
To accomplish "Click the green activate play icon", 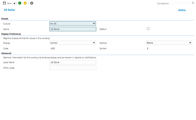I will coord(20,3).
